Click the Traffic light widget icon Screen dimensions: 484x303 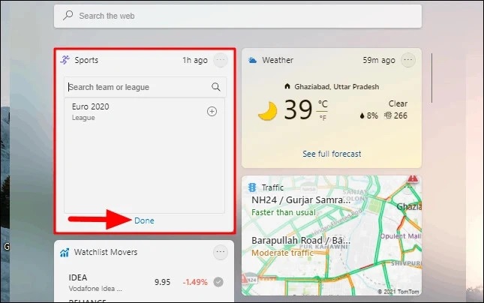[x=252, y=187]
